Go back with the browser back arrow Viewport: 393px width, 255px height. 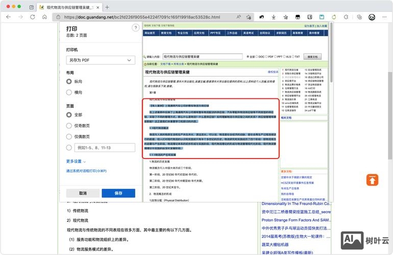point(9,17)
